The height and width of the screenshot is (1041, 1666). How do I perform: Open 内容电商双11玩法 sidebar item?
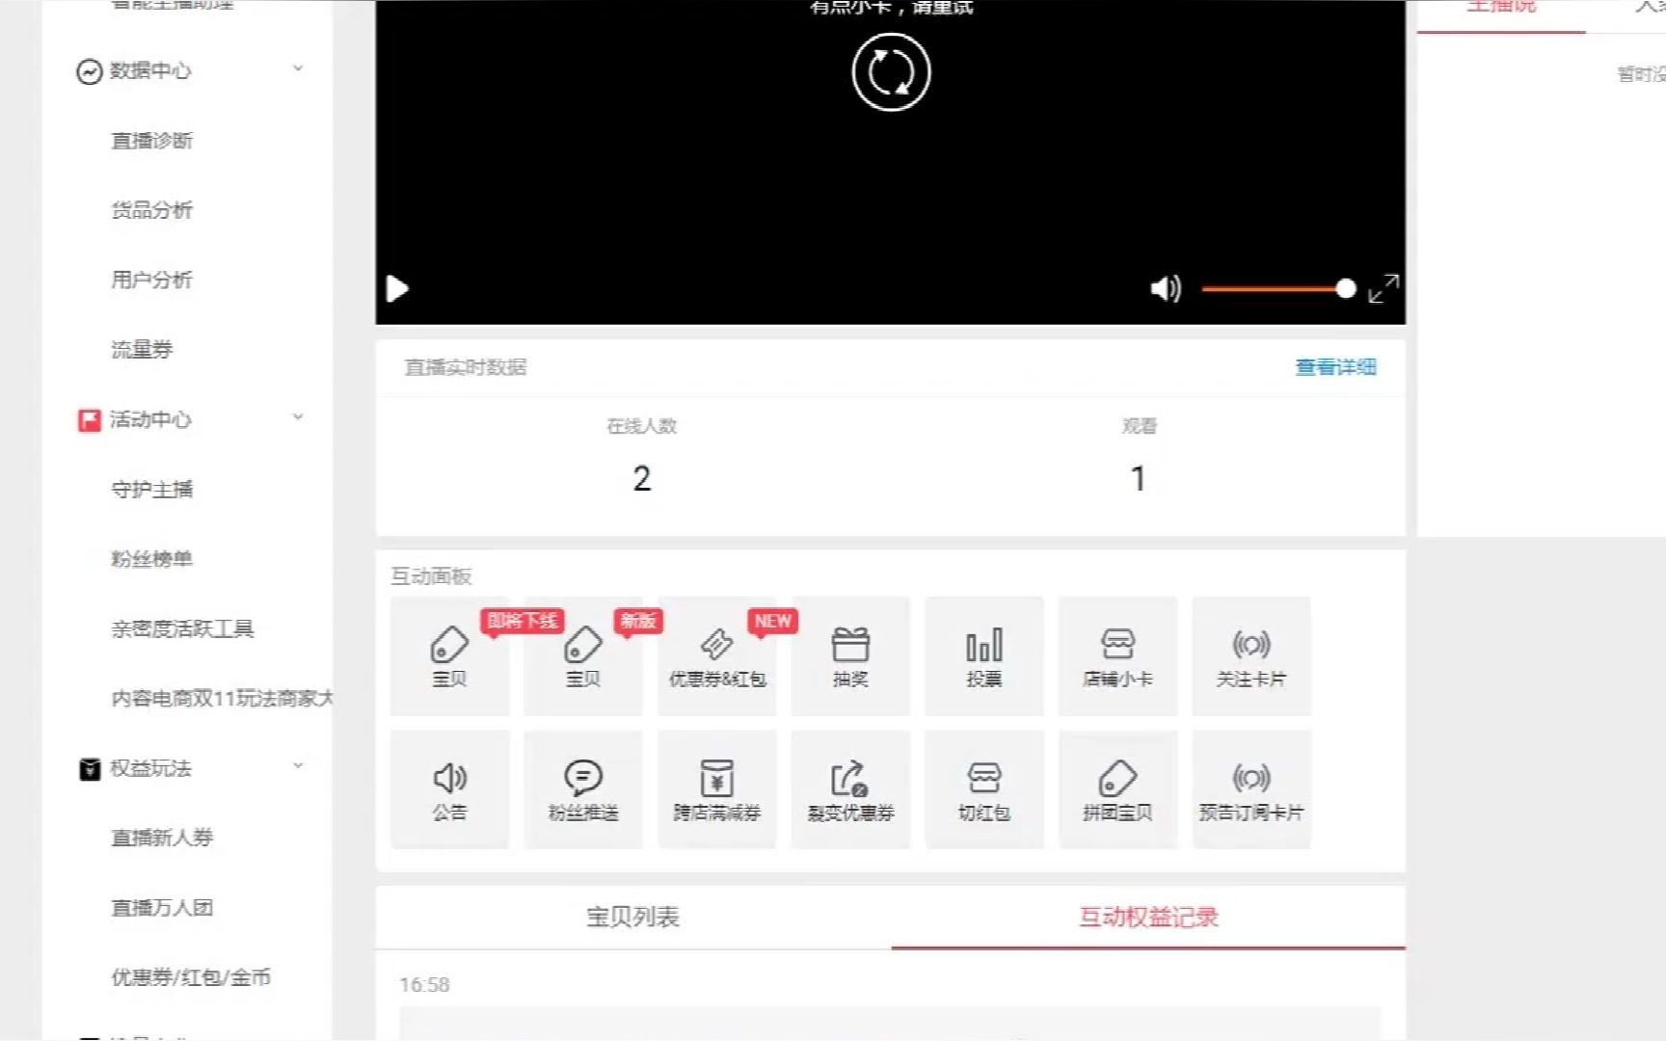[x=222, y=699]
